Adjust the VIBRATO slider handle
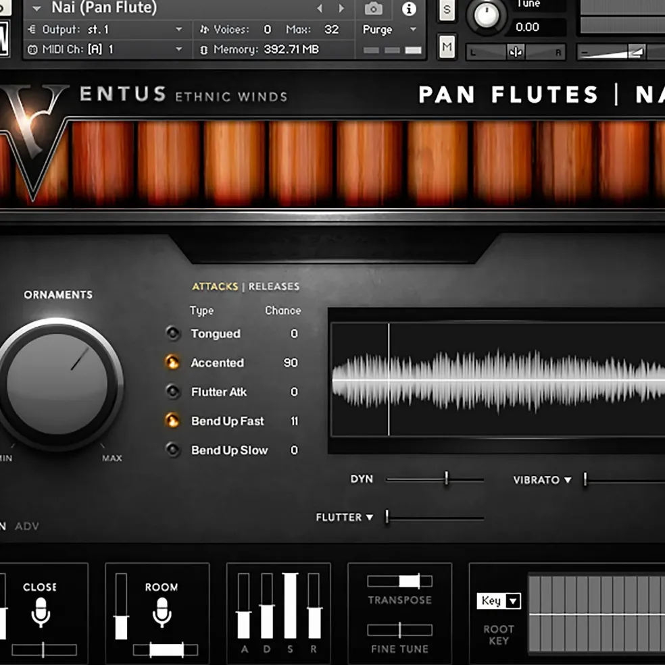The image size is (665, 665). [x=585, y=479]
